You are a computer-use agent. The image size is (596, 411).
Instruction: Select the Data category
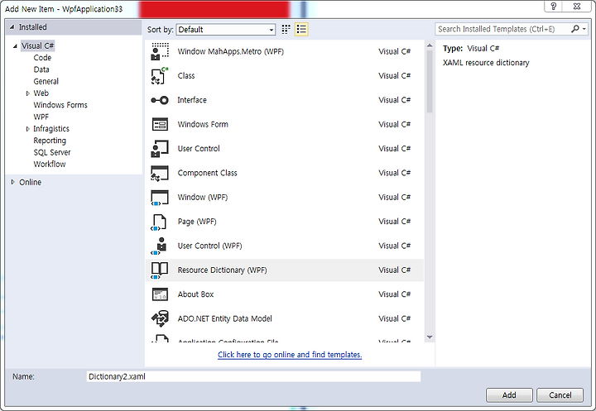41,69
